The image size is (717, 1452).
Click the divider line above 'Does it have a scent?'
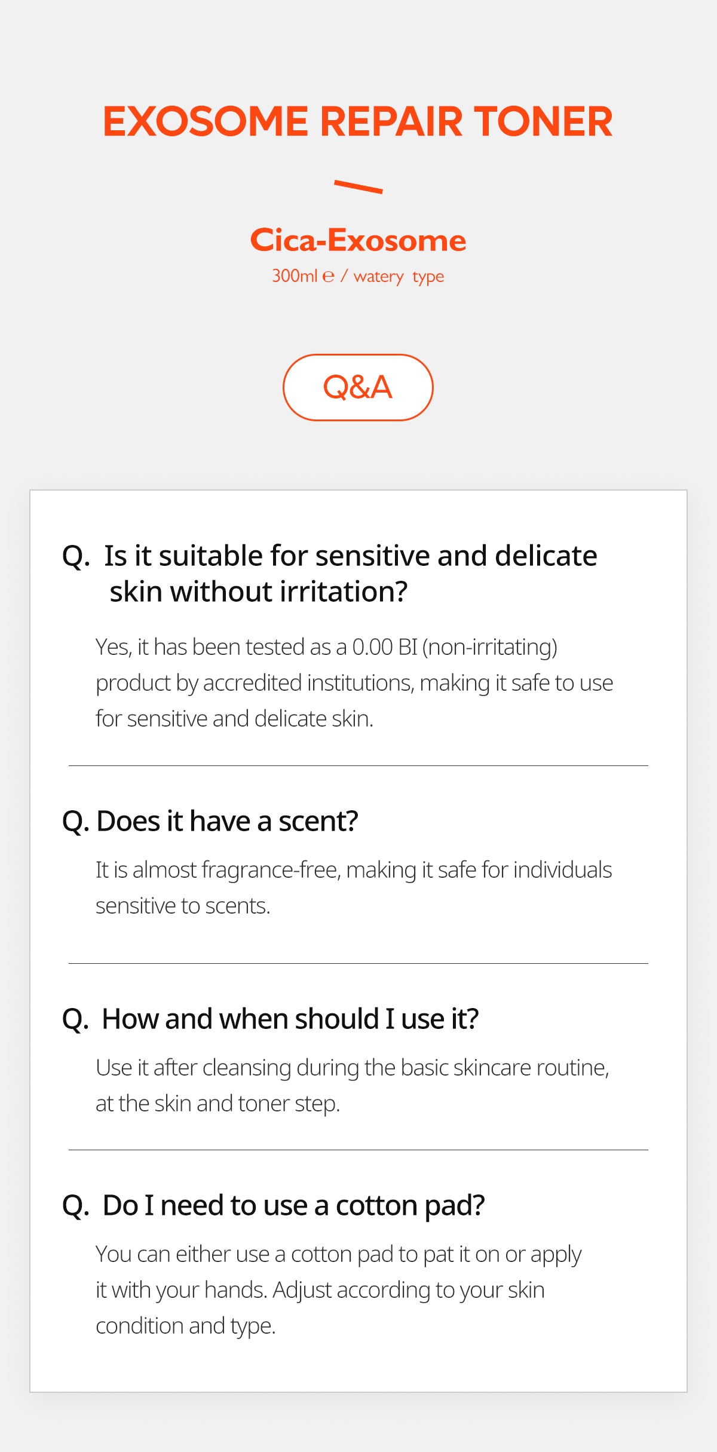coord(358,765)
